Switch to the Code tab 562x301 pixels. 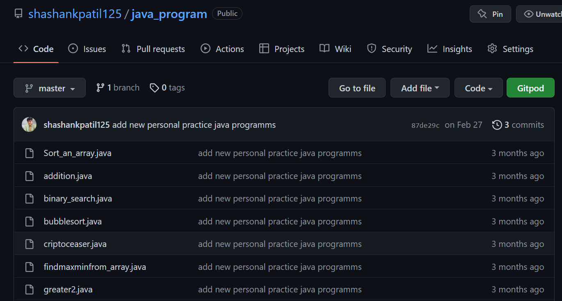coord(36,48)
